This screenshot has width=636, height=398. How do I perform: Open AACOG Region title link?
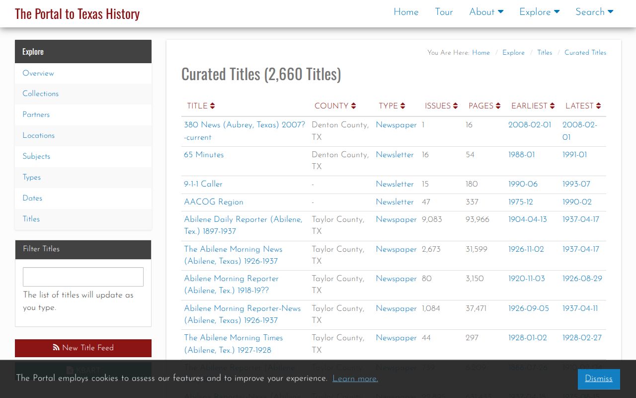tap(214, 202)
